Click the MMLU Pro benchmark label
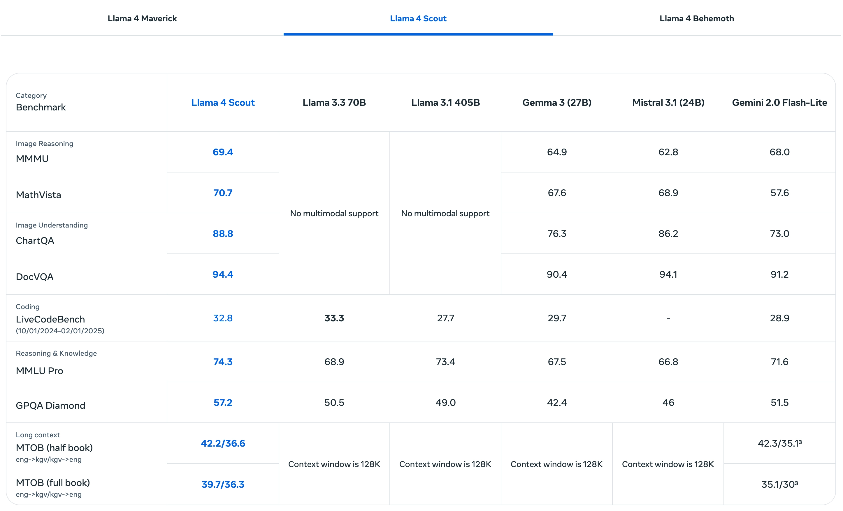Screen dimensions: 843x511 [39, 371]
